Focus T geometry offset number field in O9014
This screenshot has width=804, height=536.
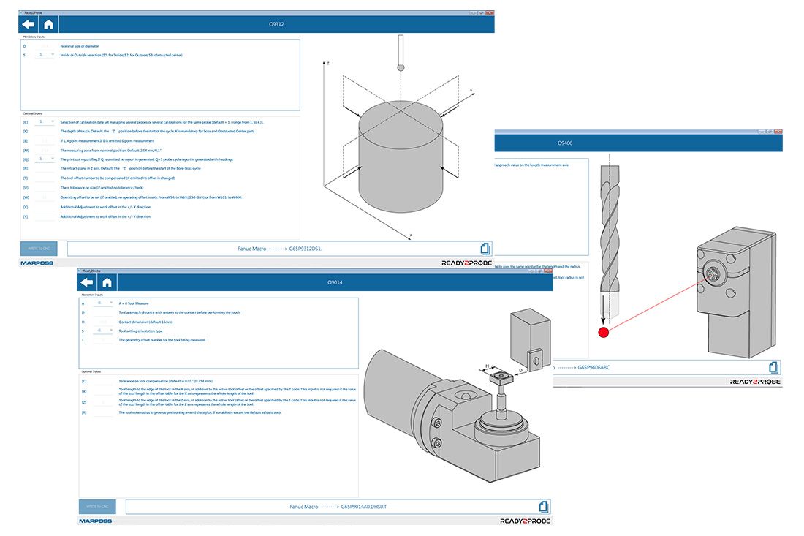(x=103, y=340)
